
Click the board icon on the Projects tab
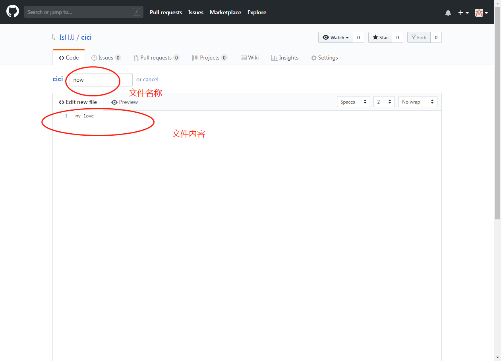(195, 58)
